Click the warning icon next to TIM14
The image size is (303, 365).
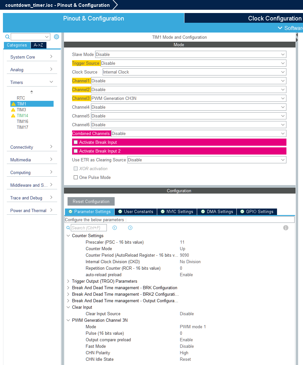(13, 116)
